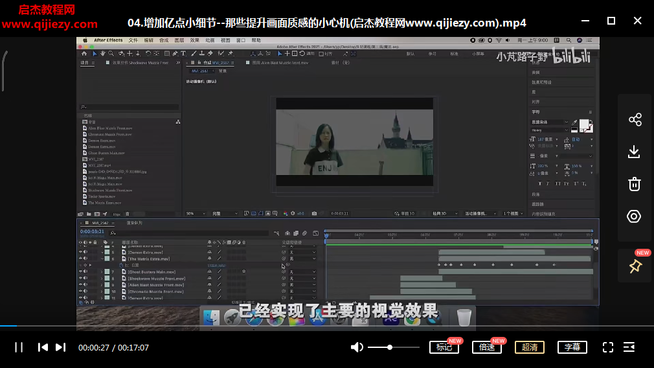Open the 活动摄像机 (active camera) view dropdown
The height and width of the screenshot is (368, 654).
[480, 214]
